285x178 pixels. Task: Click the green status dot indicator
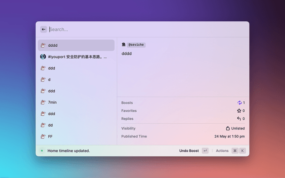point(42,151)
